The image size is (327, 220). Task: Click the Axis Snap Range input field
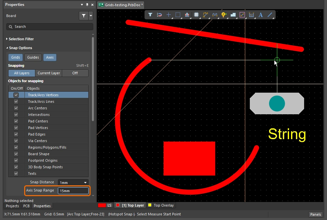click(73, 191)
